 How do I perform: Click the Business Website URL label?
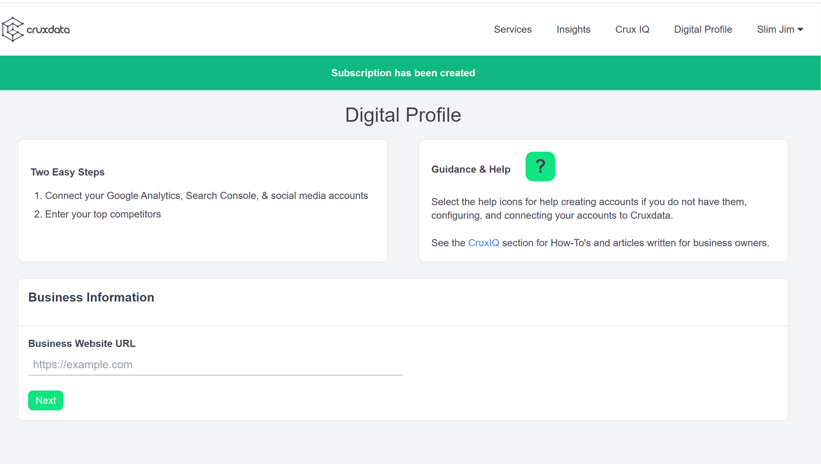coord(82,344)
